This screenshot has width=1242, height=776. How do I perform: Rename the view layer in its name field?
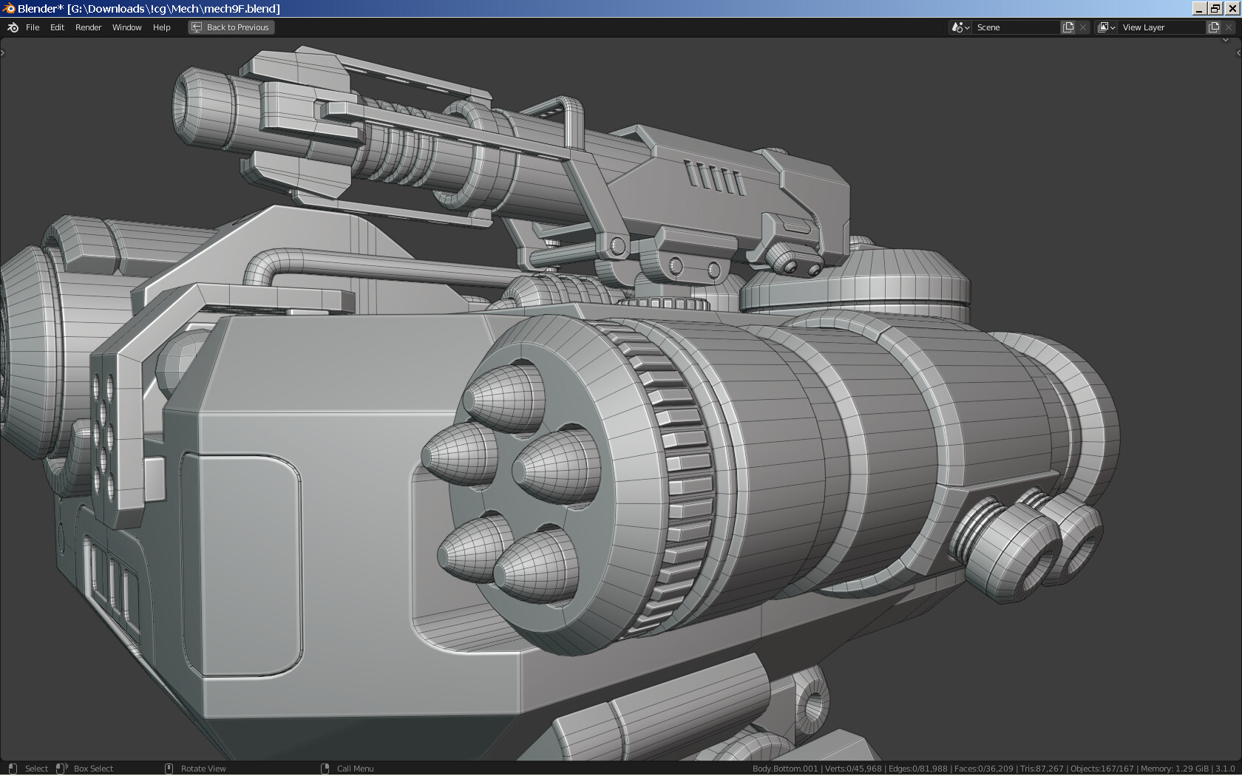(x=1161, y=27)
